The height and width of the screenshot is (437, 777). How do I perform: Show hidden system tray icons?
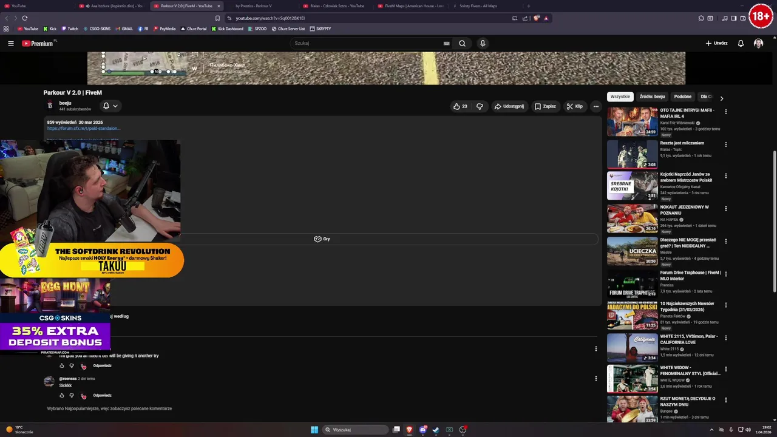click(711, 430)
